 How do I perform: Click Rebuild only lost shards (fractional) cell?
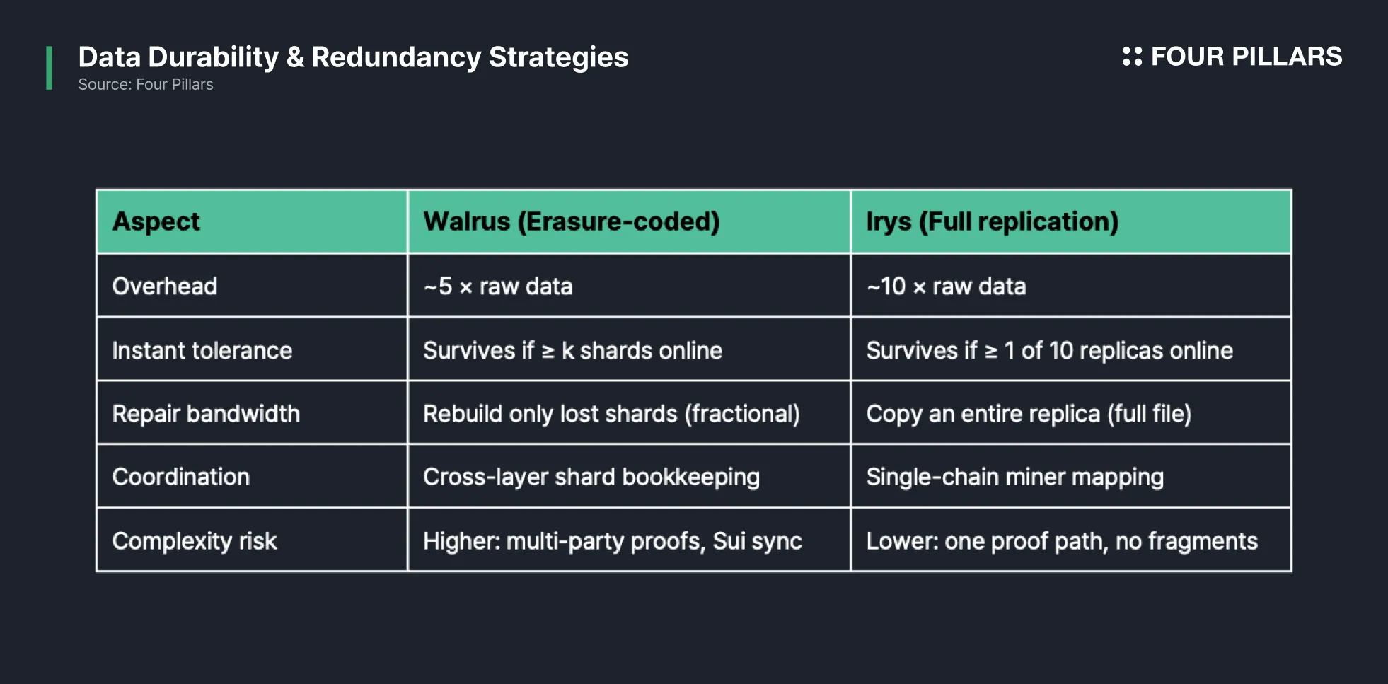(x=629, y=413)
